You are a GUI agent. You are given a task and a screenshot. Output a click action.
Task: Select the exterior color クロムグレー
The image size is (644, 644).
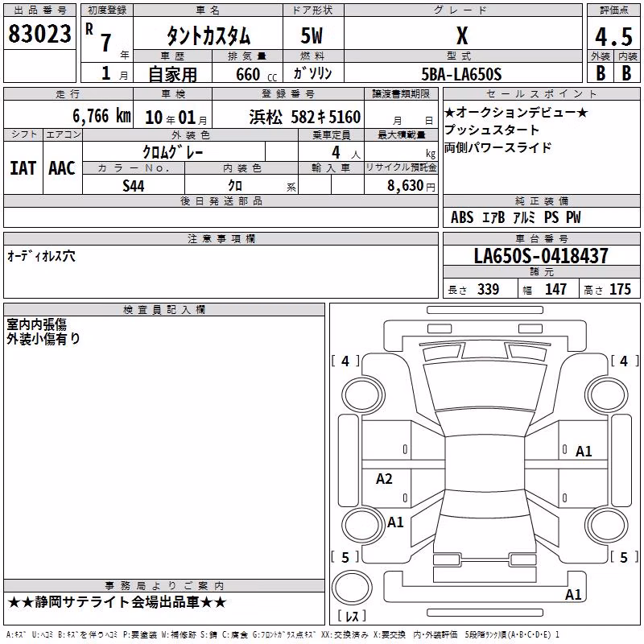(173, 152)
